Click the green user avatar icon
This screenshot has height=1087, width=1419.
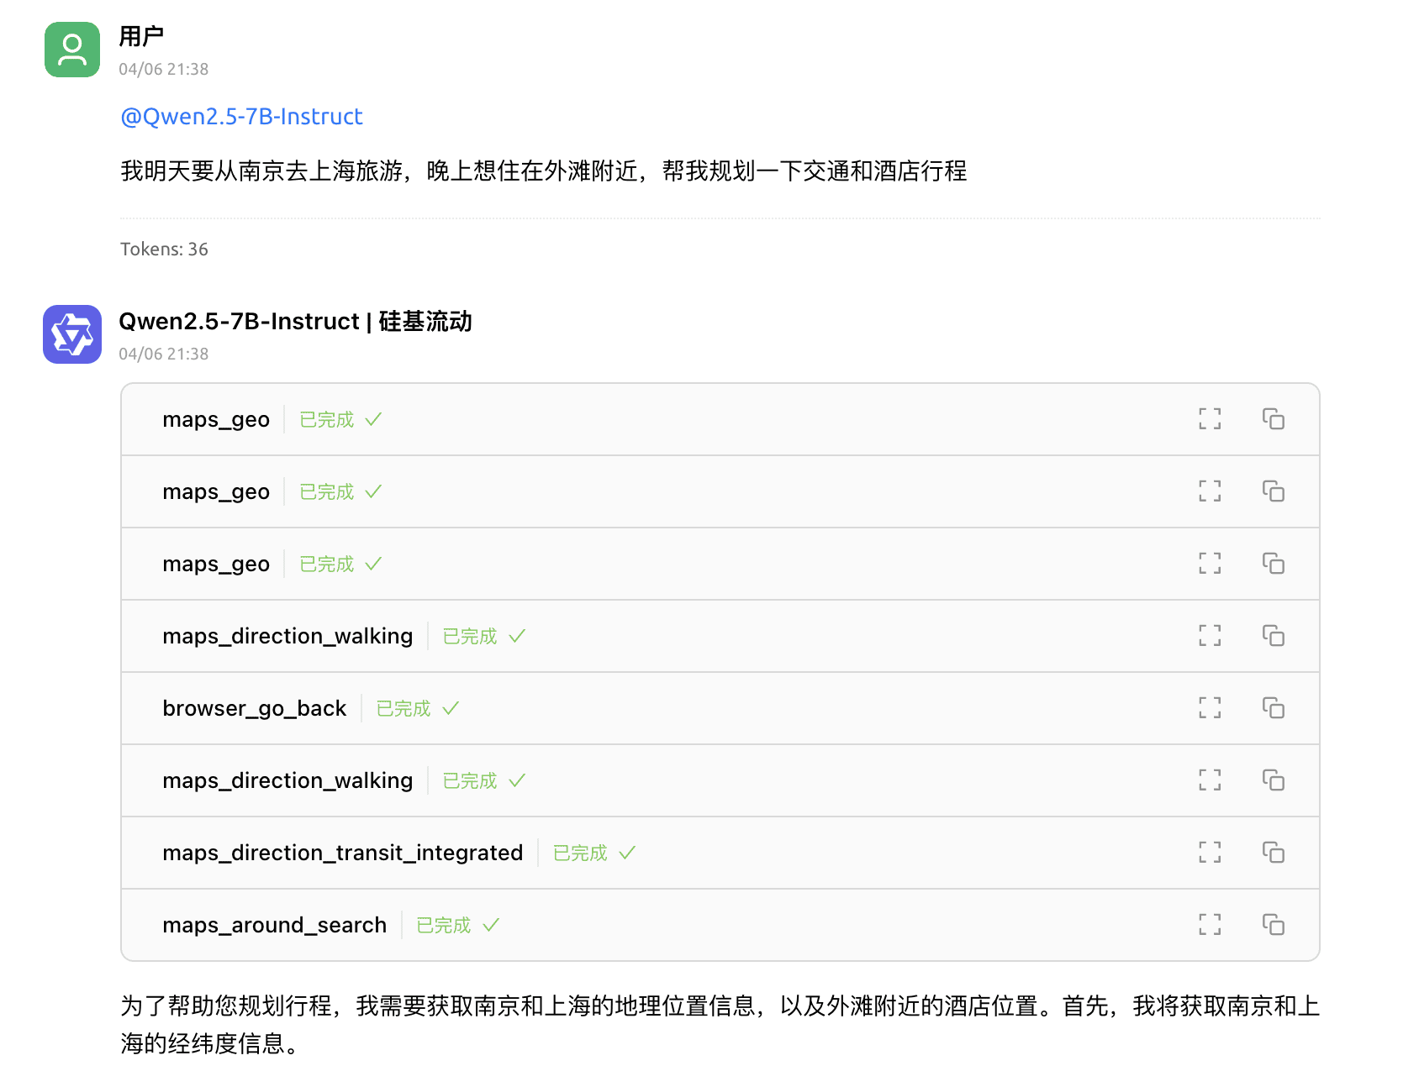click(72, 50)
